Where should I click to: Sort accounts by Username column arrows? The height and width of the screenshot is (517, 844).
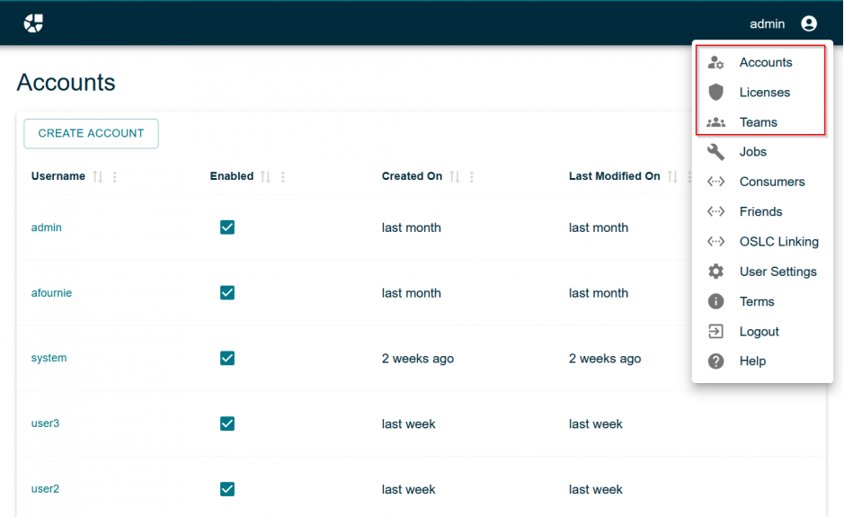(97, 177)
